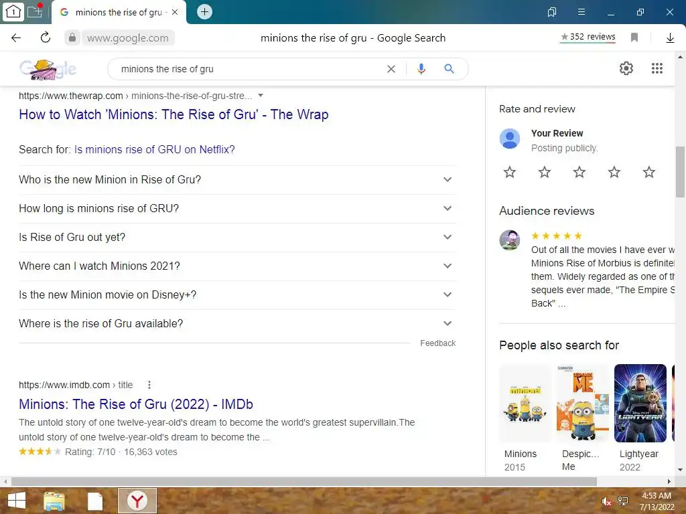686x514 pixels.
Task: Open How to Watch Minions - The Wrap
Action: (174, 114)
